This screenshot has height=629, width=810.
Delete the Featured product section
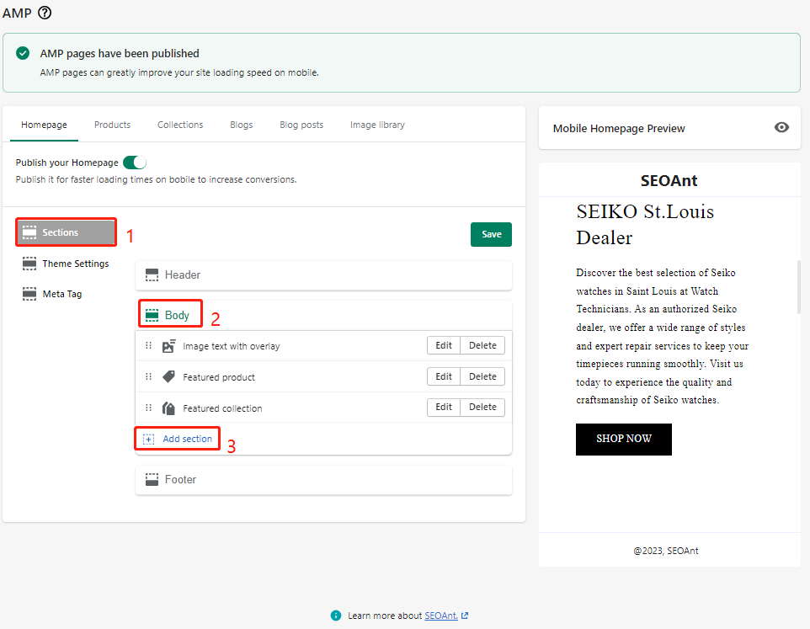point(482,376)
